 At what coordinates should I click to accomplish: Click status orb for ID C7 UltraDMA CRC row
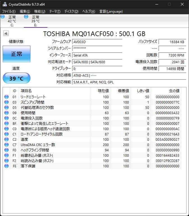click(6, 145)
